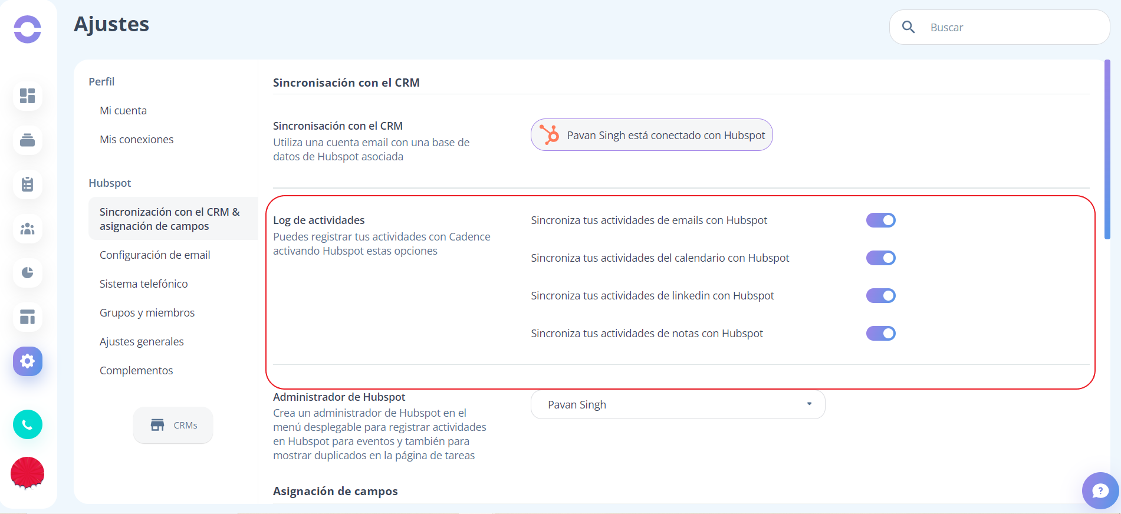Click Pavan Singh está conectado con Hubspot button

point(652,135)
